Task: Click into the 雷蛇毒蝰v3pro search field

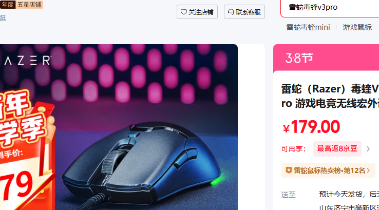Action: [x=330, y=8]
